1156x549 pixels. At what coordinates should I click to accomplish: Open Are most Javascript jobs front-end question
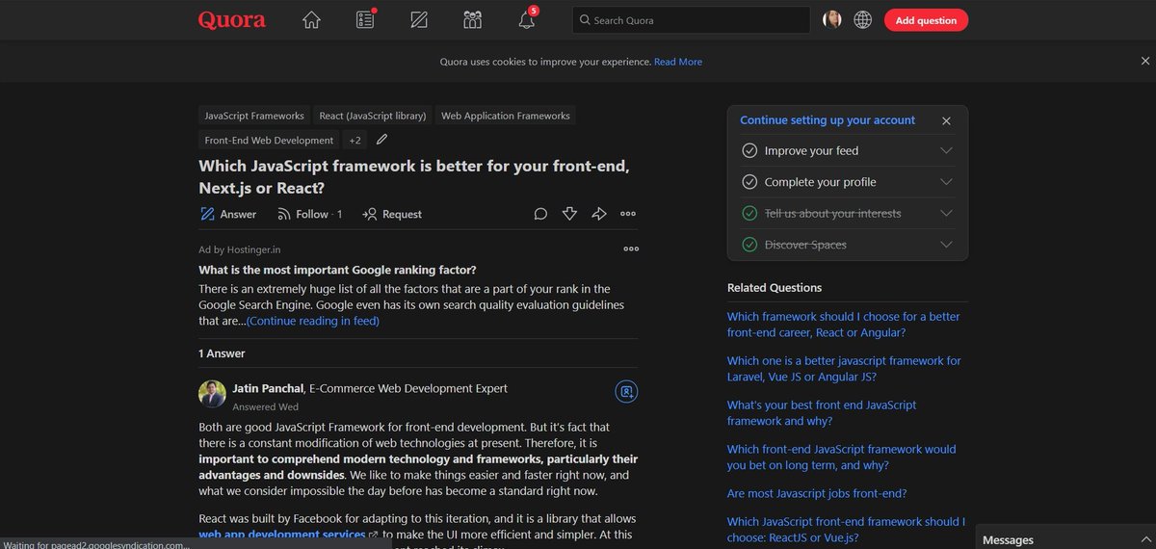click(817, 494)
